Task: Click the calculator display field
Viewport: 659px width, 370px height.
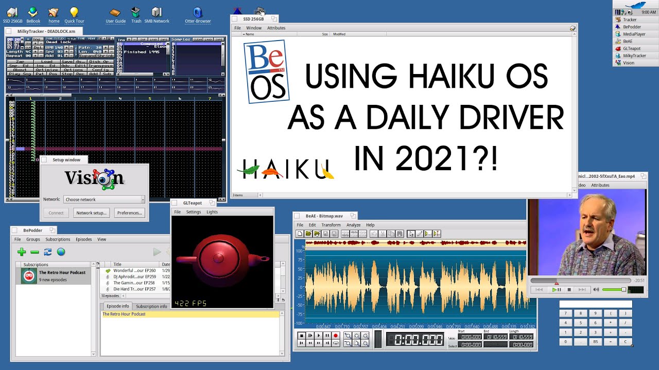Action: (x=595, y=304)
